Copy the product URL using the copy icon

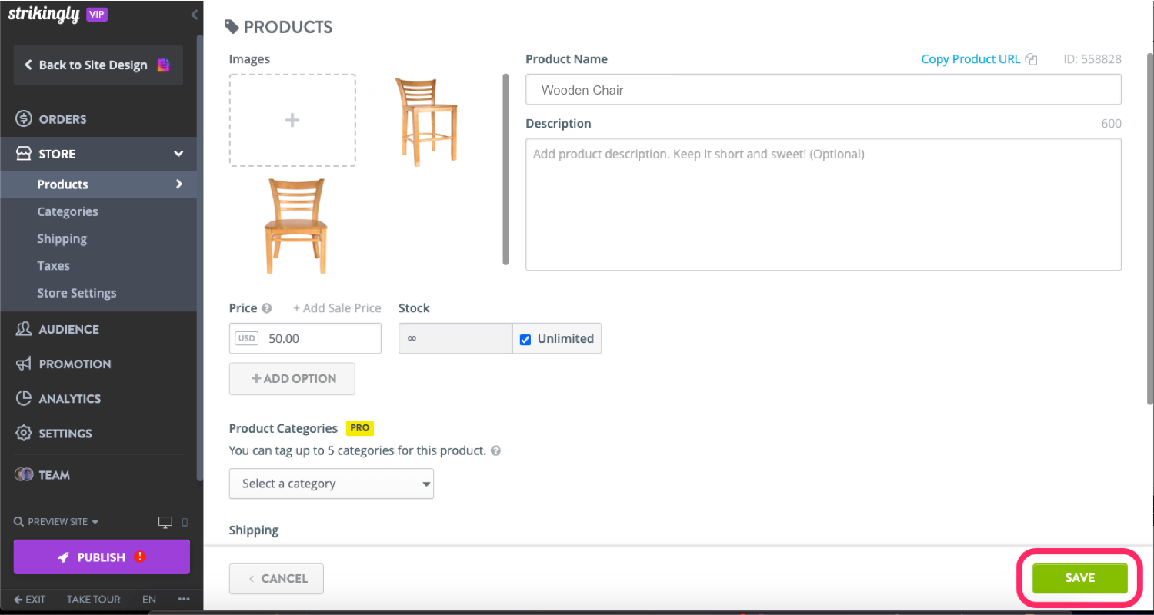[1031, 58]
